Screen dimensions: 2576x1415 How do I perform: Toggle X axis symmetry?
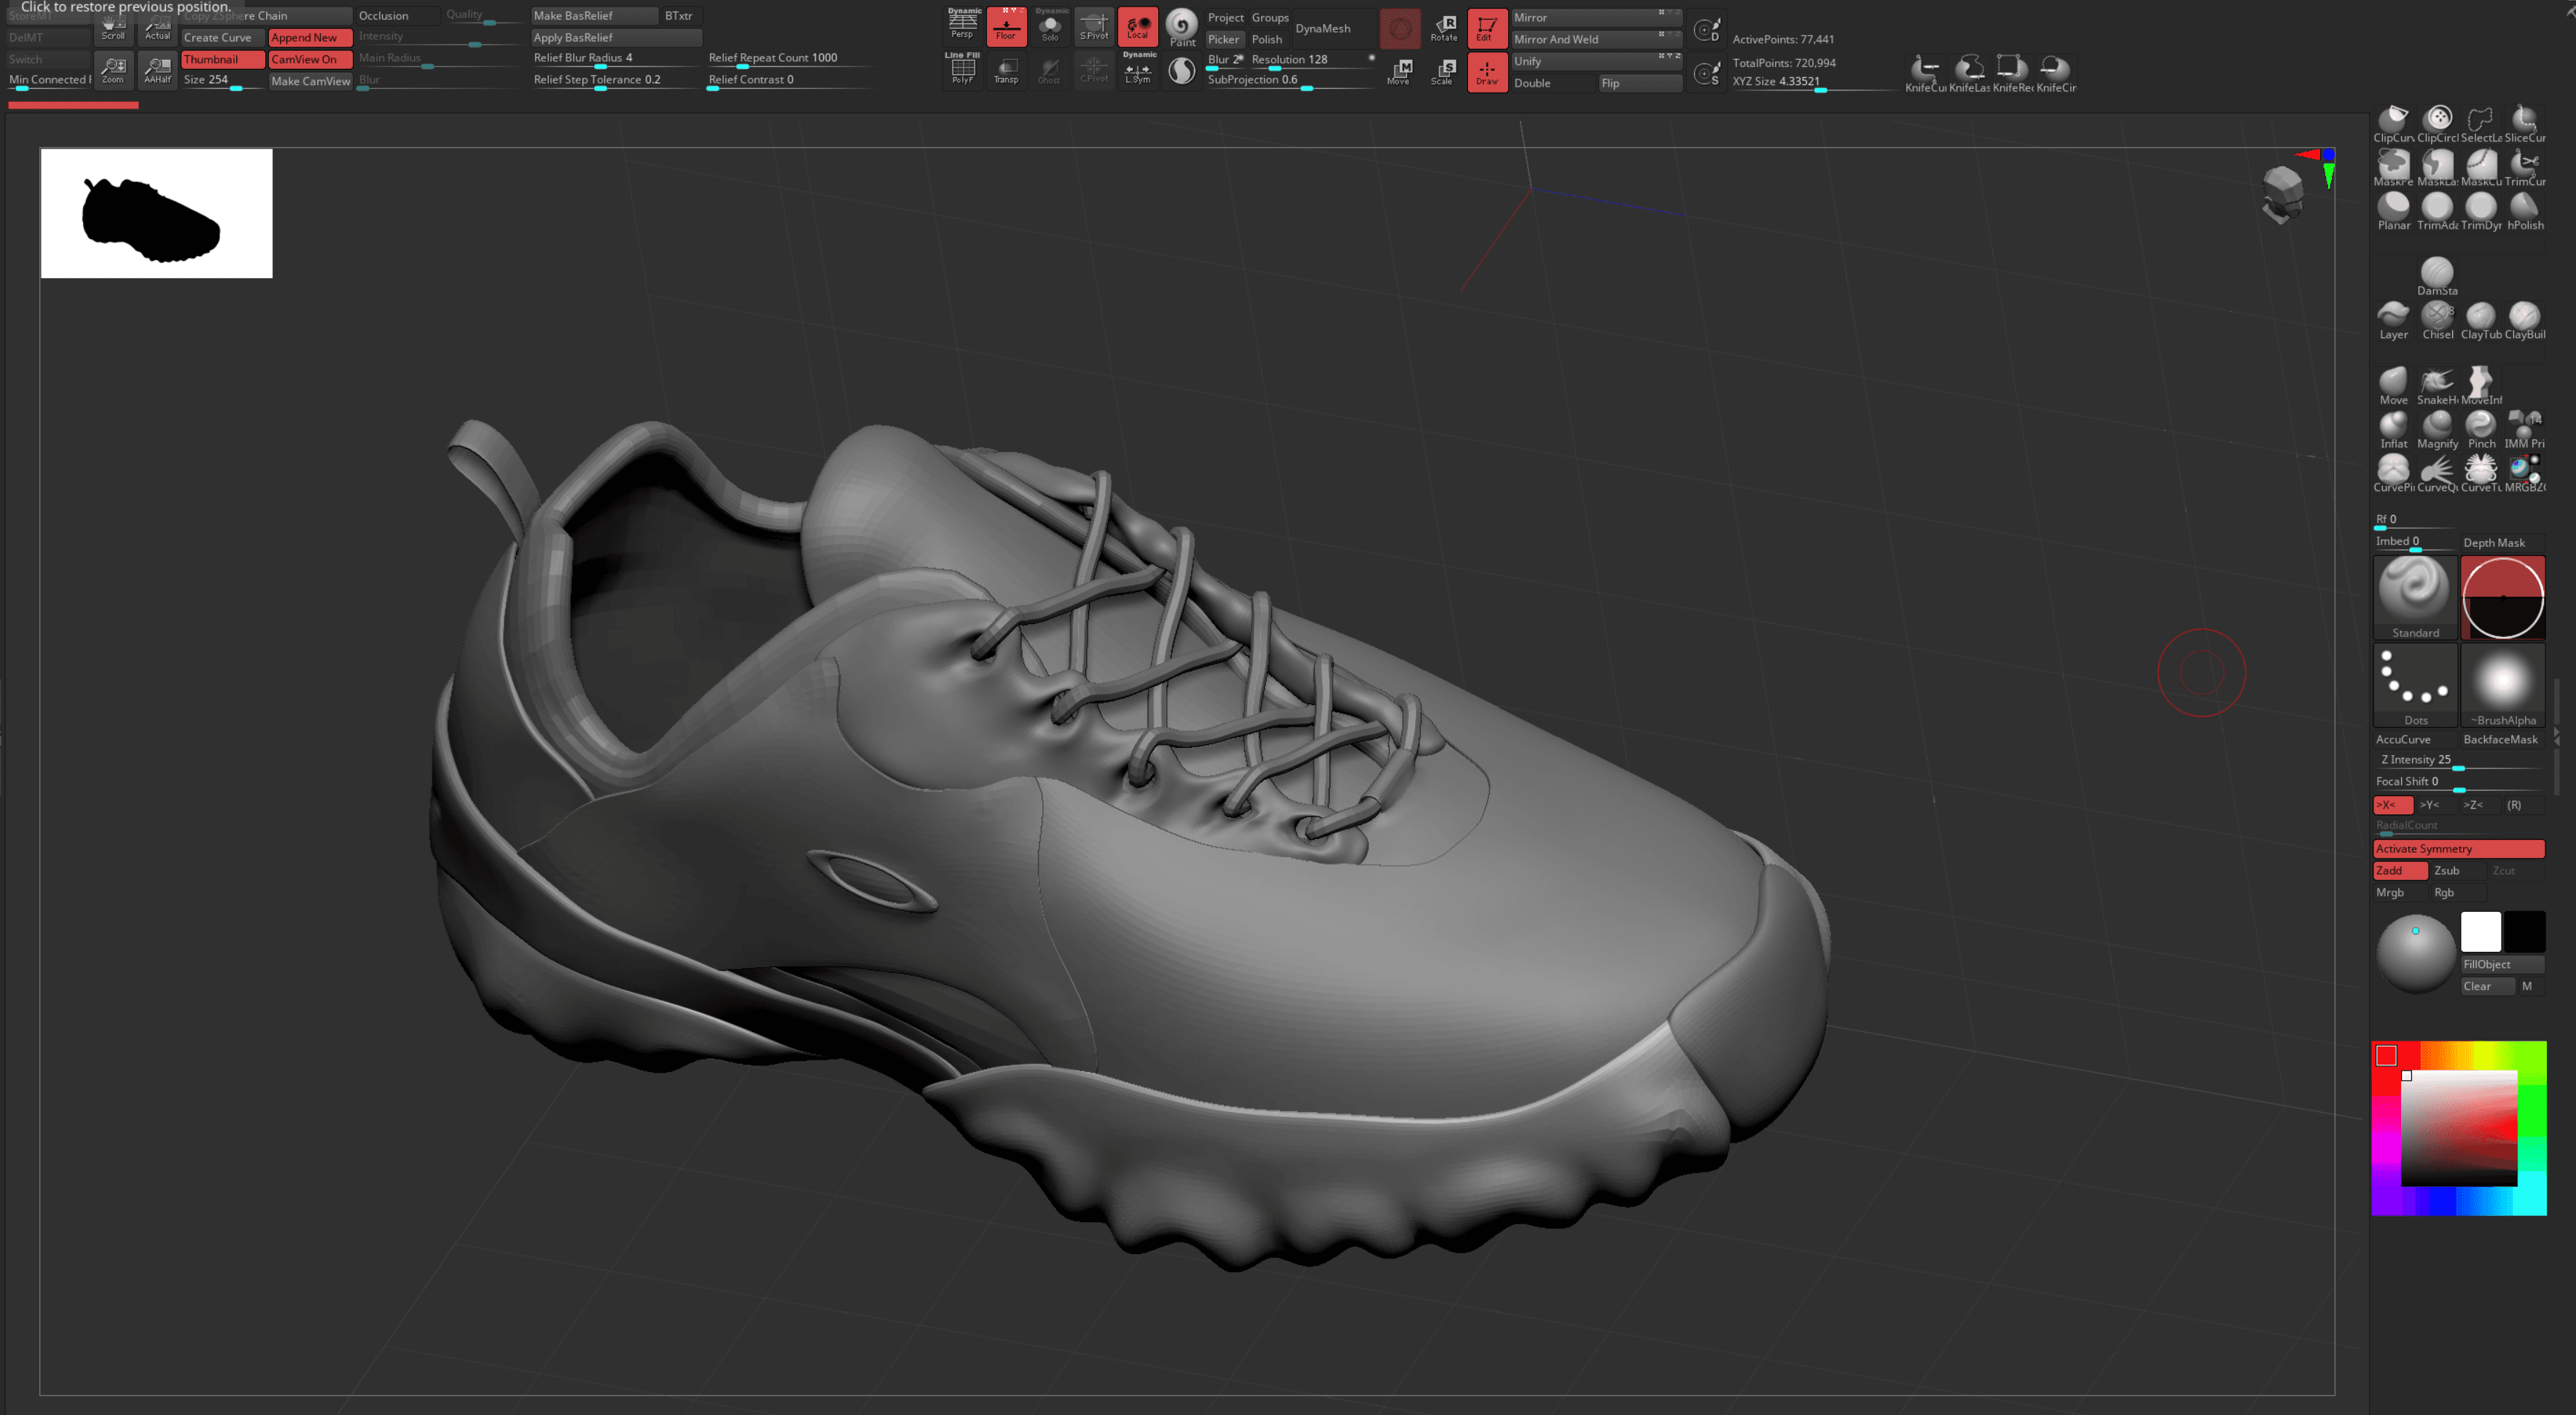[2393, 805]
